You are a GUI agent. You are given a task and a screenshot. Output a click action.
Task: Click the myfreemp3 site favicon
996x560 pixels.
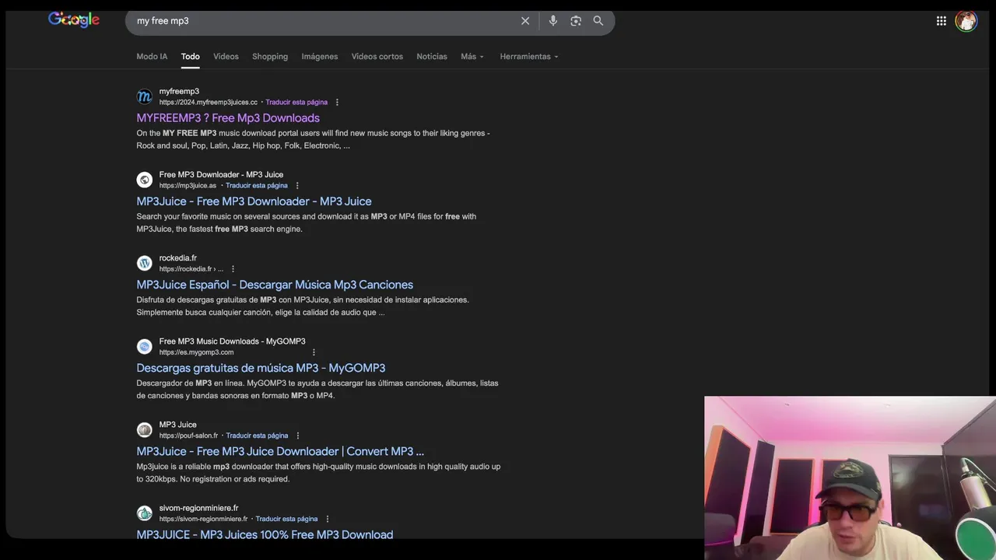tap(145, 96)
